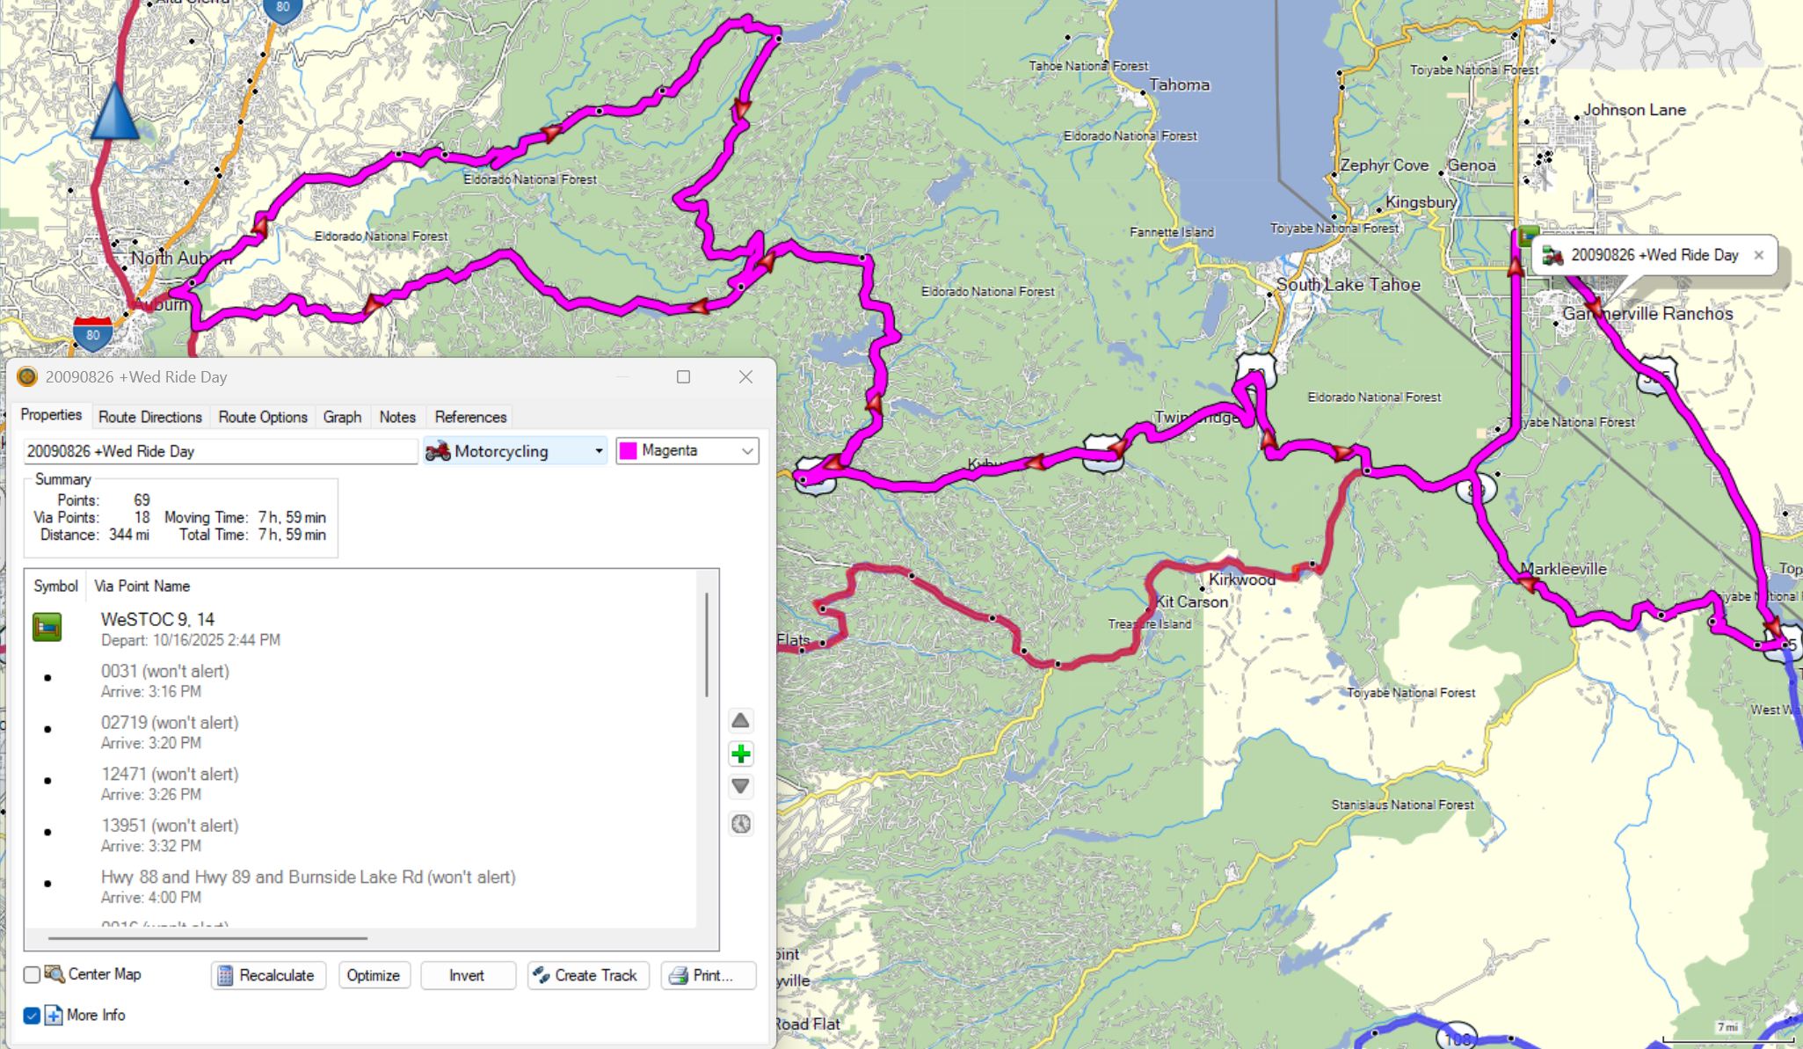Uncheck the More Info checkbox
The width and height of the screenshot is (1803, 1049).
point(32,1016)
